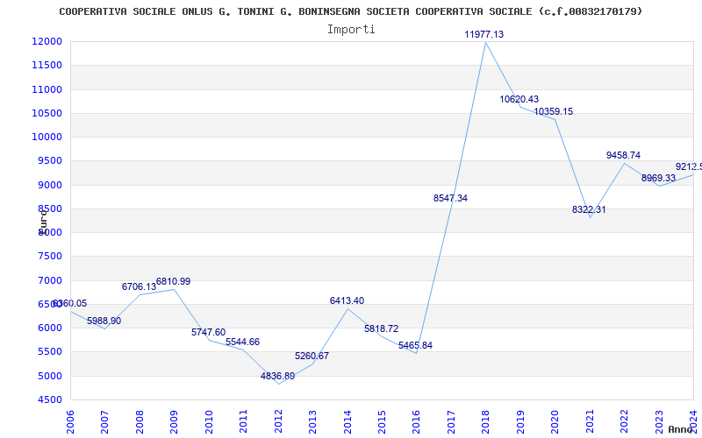The image size is (702, 438).
Task: Click the y-axis value 10500
Action: 47,113
